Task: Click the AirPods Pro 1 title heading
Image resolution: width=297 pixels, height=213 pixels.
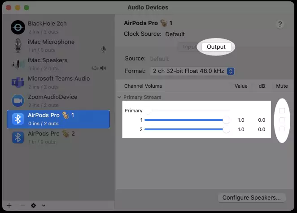Action: pos(148,23)
